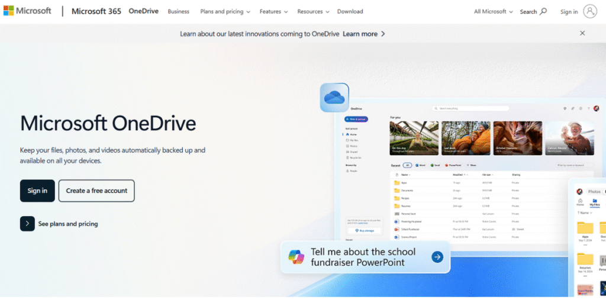Open the Business nav item
The image size is (606, 303).
tap(179, 12)
